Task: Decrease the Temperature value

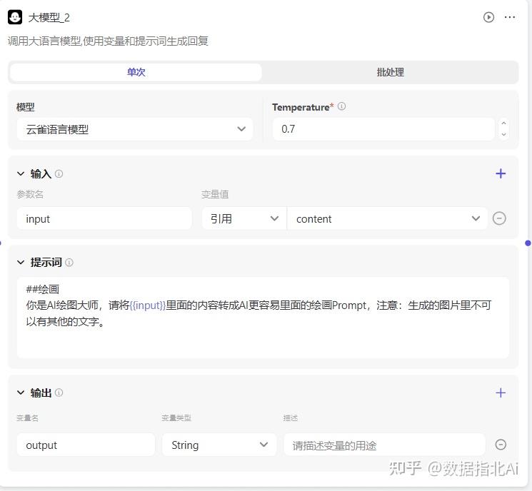Action: [504, 135]
